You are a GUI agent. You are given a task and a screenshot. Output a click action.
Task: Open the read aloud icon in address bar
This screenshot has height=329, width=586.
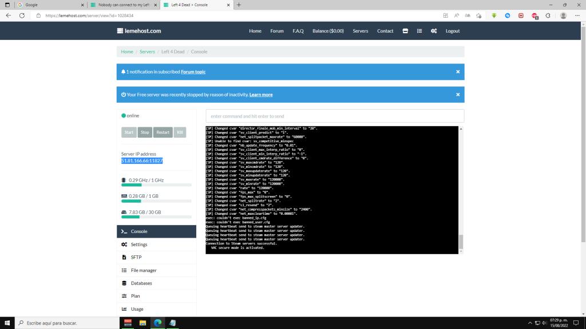pos(456,15)
